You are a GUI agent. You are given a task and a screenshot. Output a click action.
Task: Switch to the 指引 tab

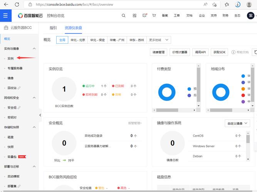[53, 28]
